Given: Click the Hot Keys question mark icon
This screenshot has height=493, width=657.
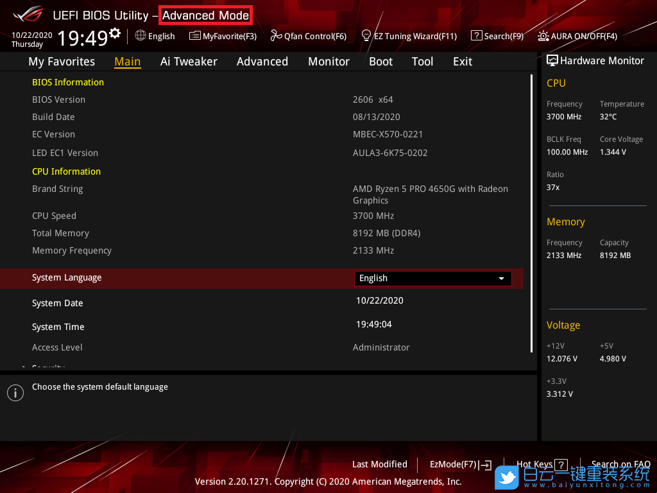Looking at the screenshot, I should 561,465.
